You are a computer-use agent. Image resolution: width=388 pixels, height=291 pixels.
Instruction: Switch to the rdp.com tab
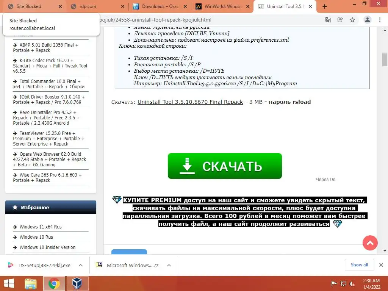(97, 6)
